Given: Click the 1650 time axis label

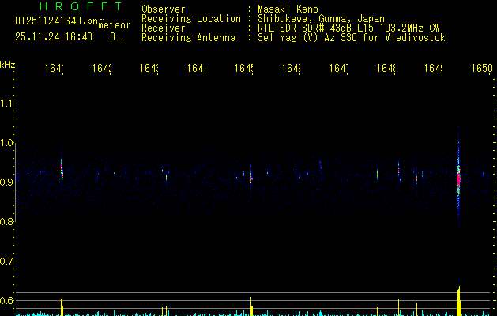Looking at the screenshot, I should (482, 68).
